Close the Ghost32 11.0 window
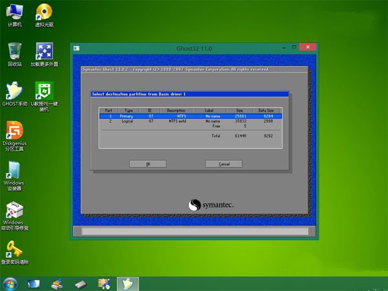This screenshot has height=291, width=388. point(308,47)
